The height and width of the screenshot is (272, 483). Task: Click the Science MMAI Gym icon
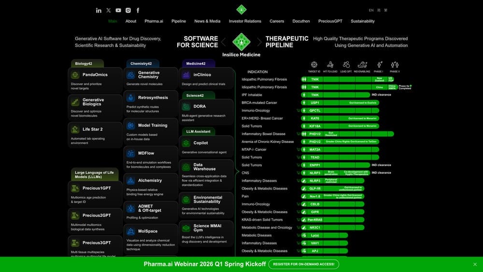[186, 228]
